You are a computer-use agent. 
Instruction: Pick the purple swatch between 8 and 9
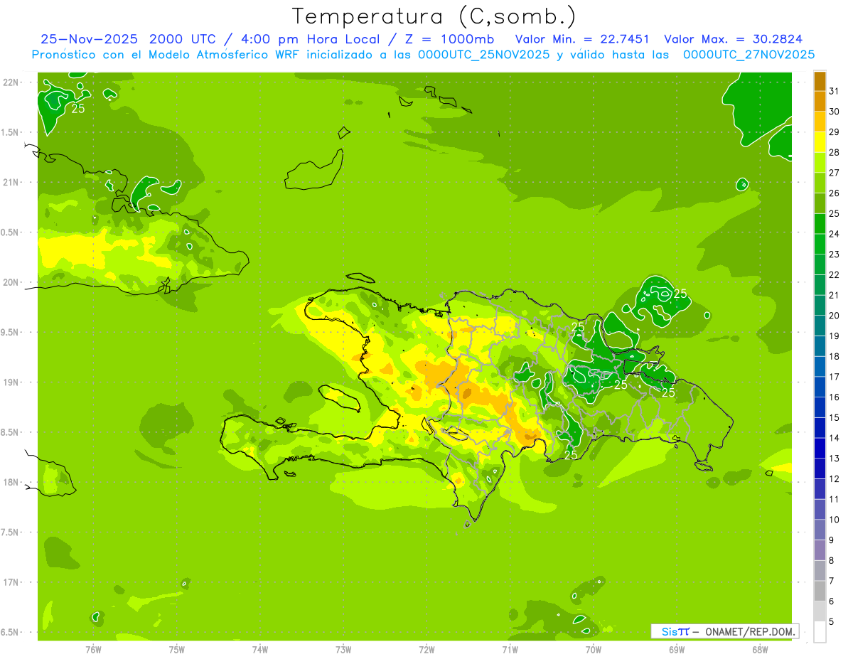(x=820, y=550)
